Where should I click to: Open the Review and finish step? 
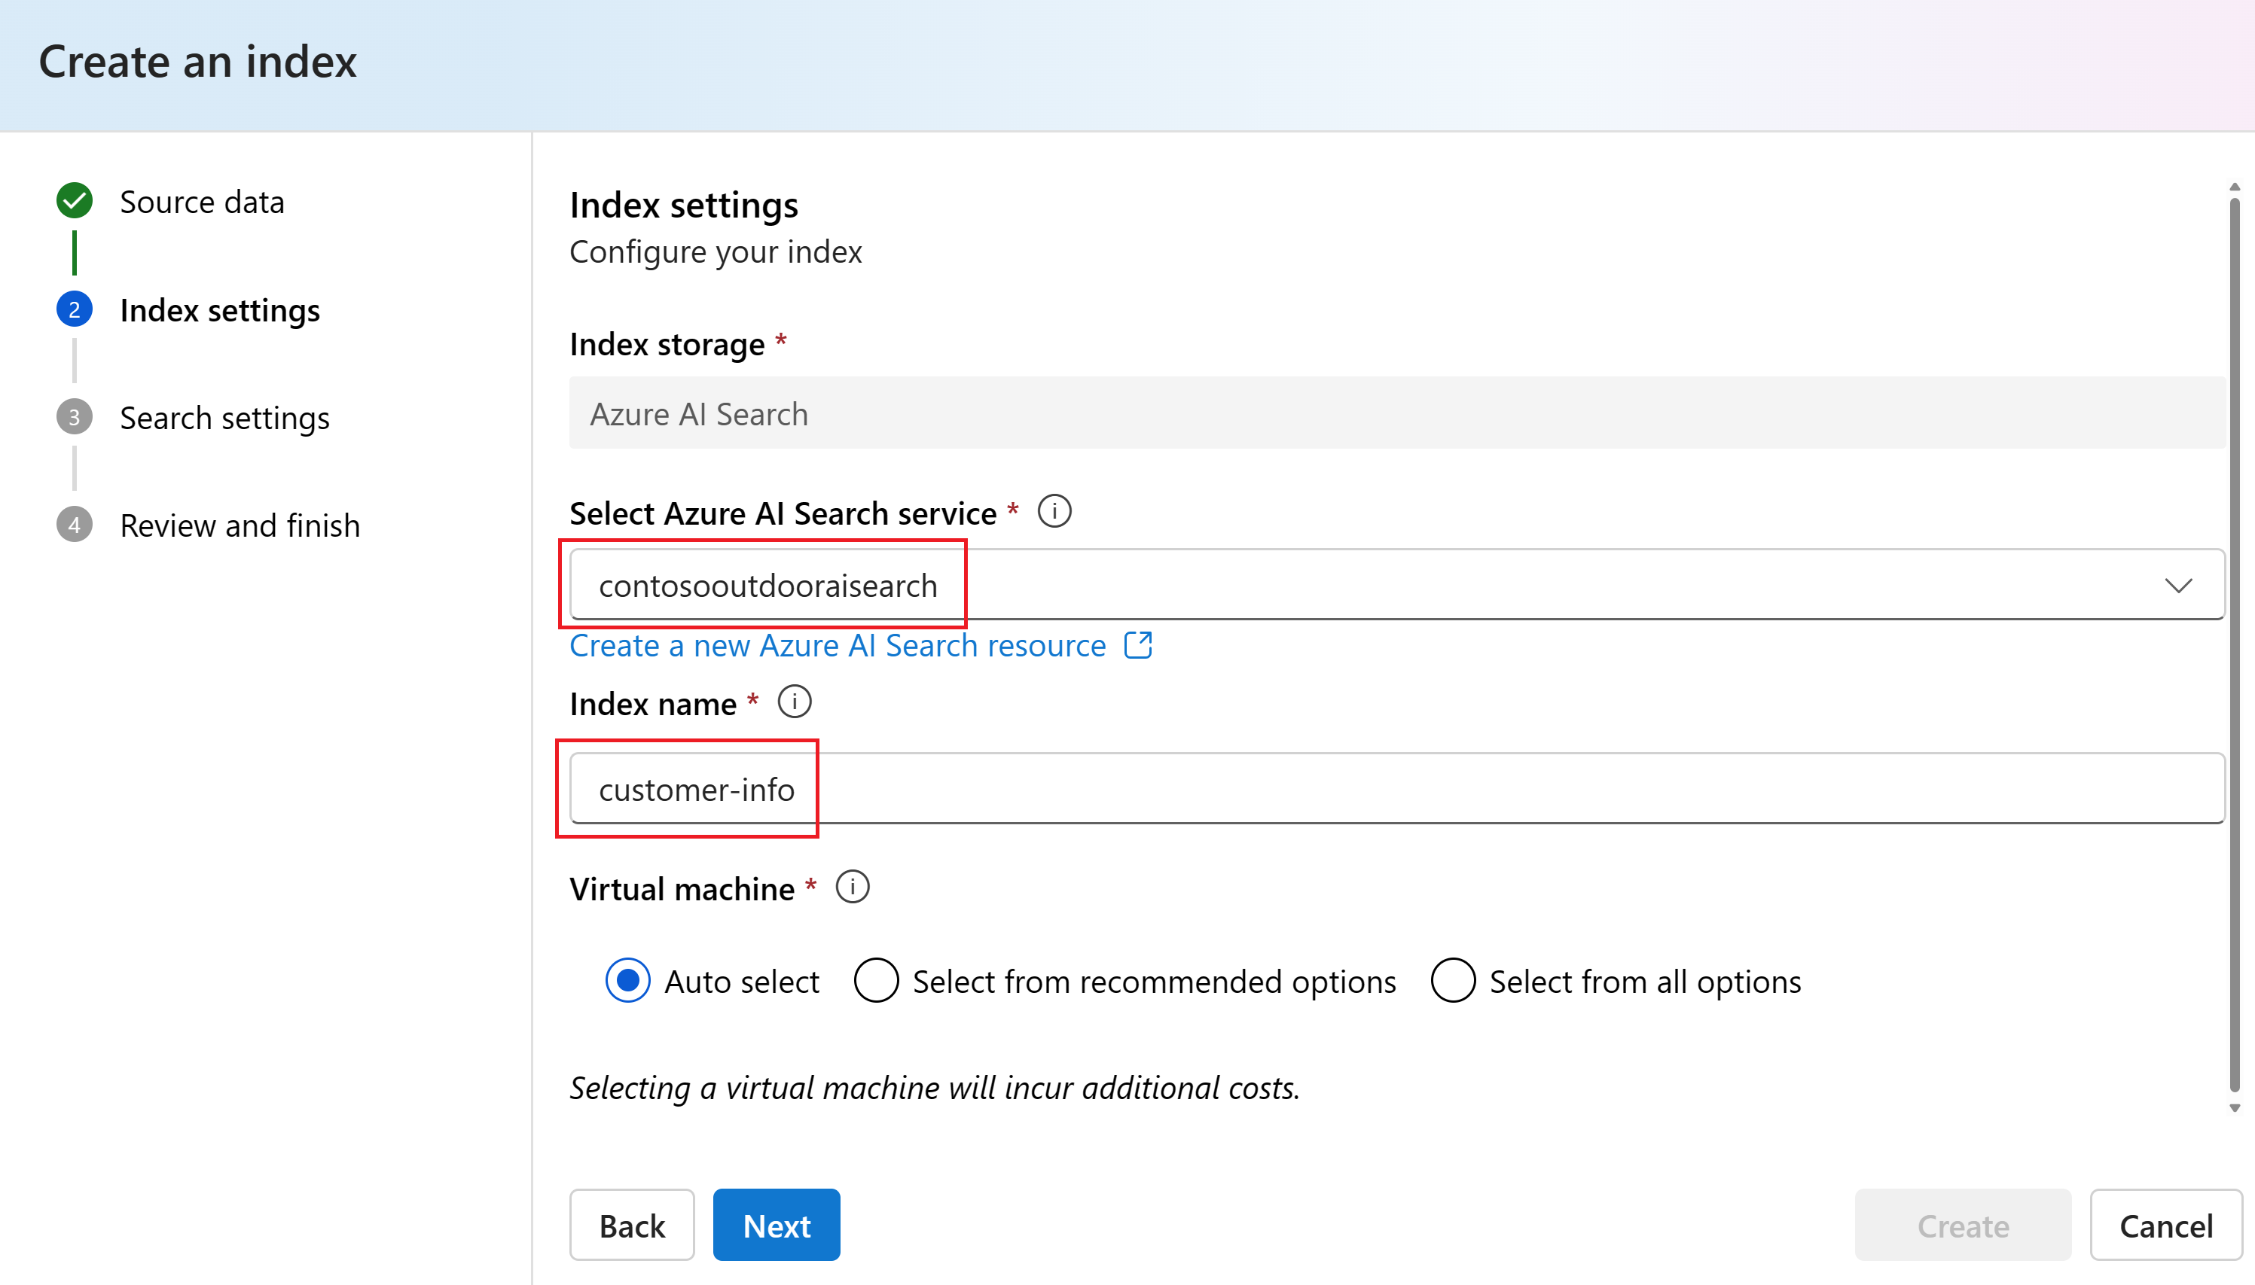pos(240,526)
